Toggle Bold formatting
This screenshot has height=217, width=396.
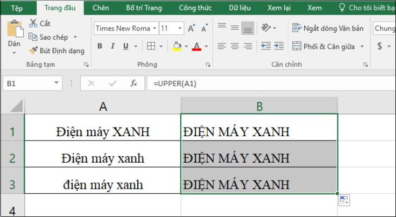coord(100,46)
